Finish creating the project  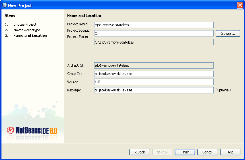[x=185, y=152]
